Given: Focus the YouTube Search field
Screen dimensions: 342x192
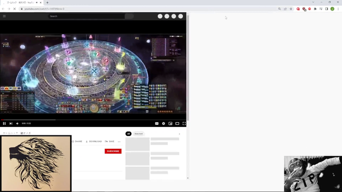Looking at the screenshot, I should pyautogui.click(x=87, y=16).
